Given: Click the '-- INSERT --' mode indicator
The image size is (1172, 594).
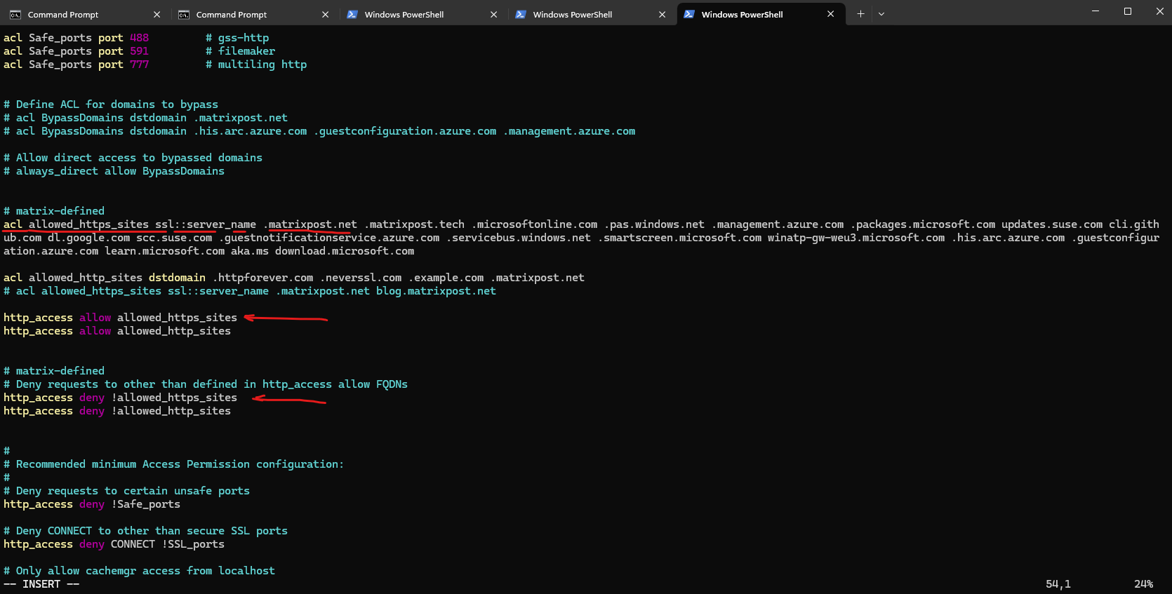Looking at the screenshot, I should click(x=41, y=584).
